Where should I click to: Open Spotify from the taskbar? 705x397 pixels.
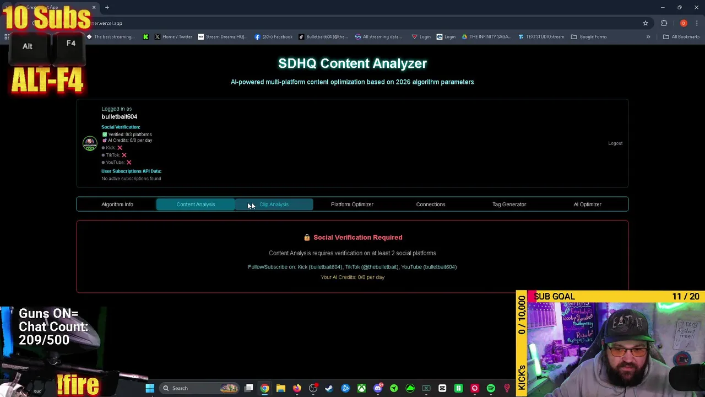click(491, 388)
